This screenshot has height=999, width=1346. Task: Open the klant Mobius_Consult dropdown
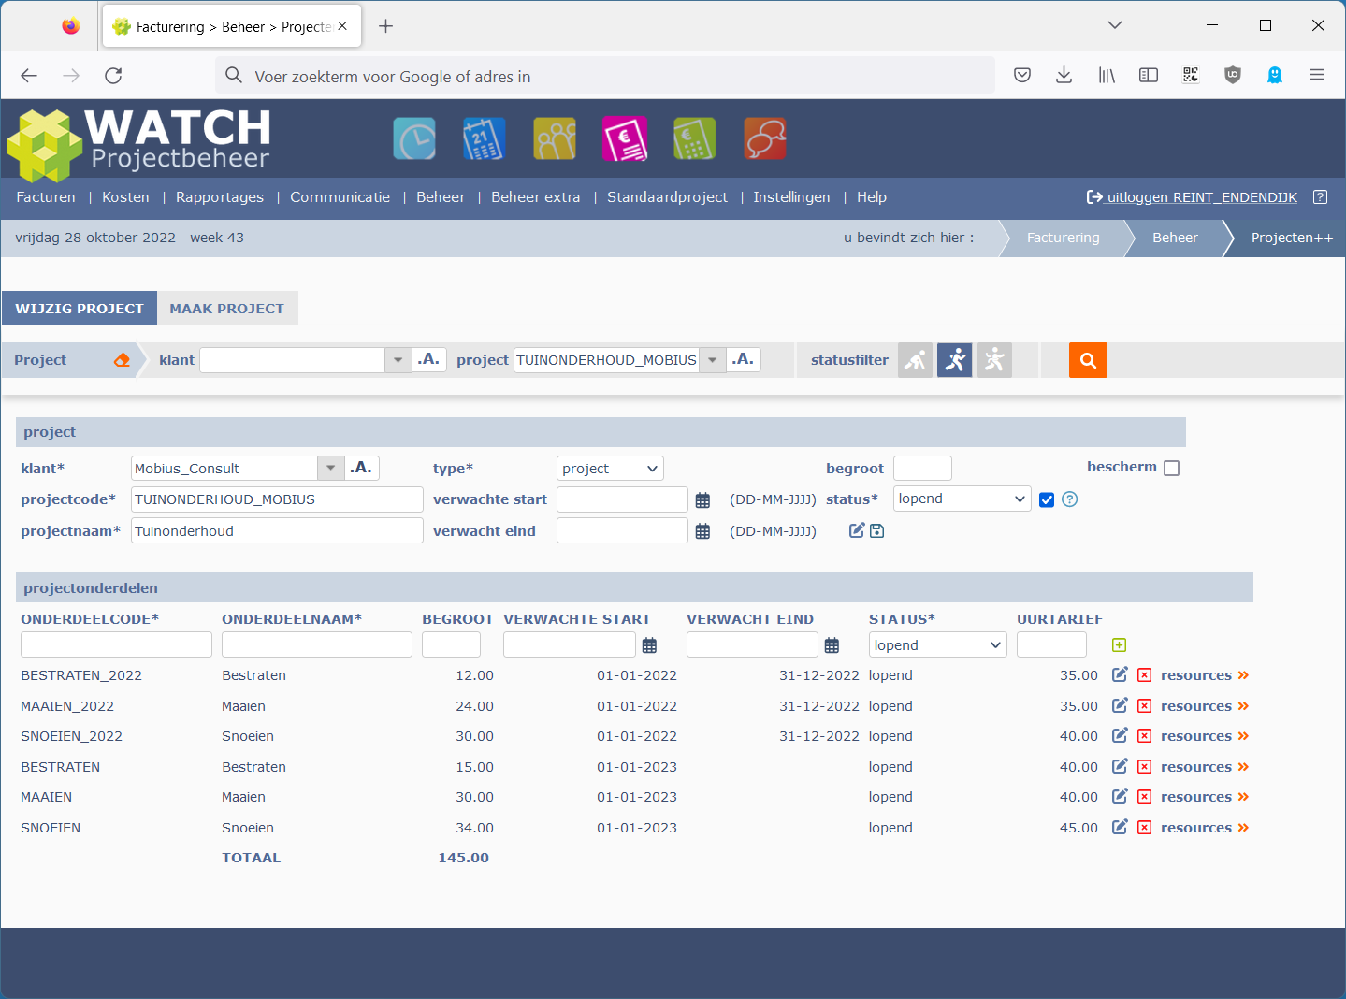[331, 468]
